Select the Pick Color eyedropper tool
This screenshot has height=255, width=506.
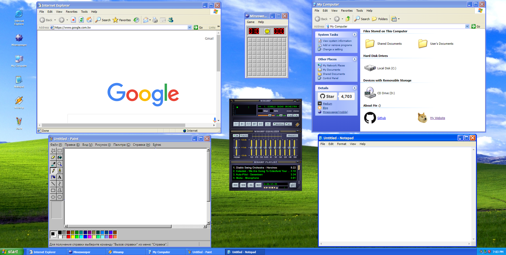point(53,164)
